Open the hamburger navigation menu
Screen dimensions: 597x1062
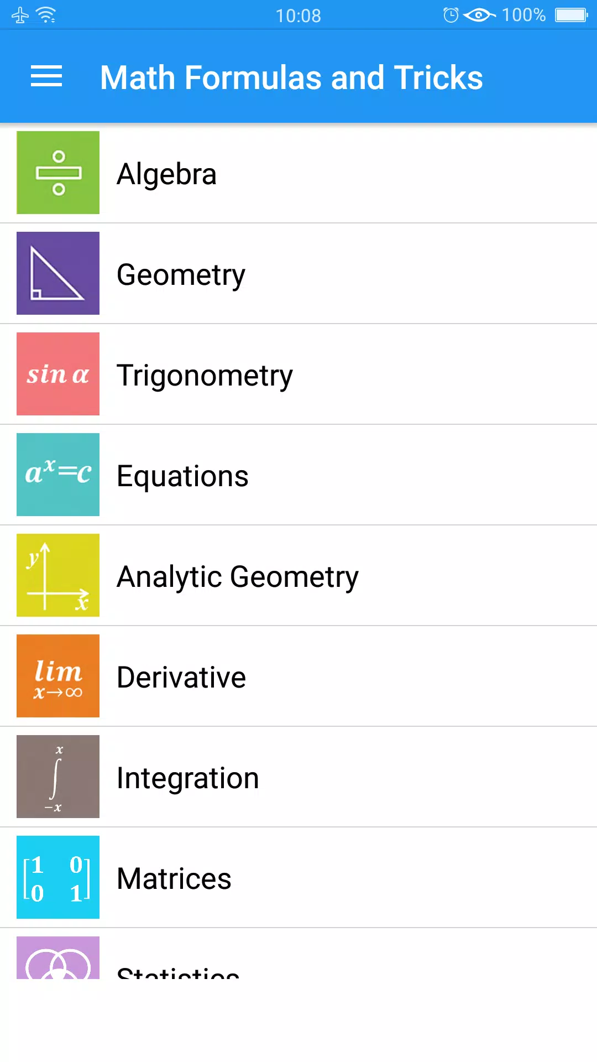[46, 76]
